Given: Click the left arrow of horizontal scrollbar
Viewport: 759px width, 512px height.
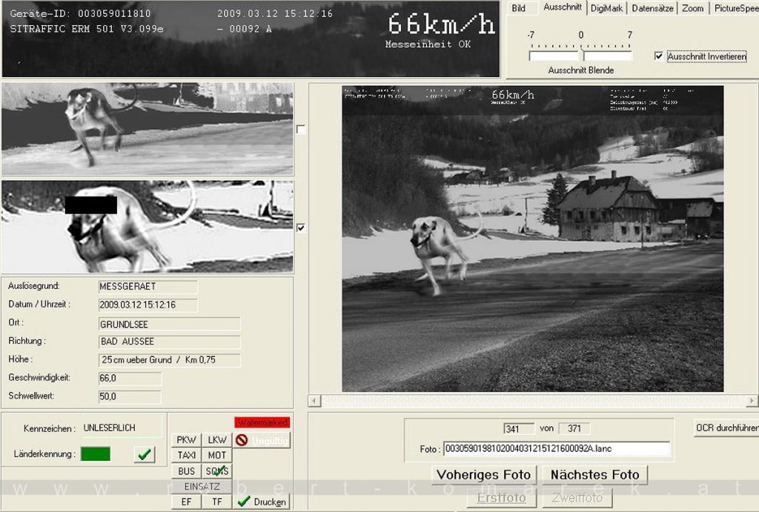Looking at the screenshot, I should tap(314, 401).
